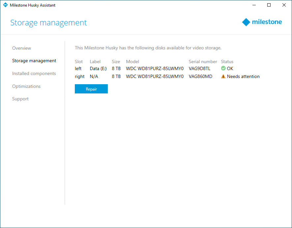Image resolution: width=292 pixels, height=228 pixels.
Task: Minimize the Husky Assistant window
Action: 254,5
